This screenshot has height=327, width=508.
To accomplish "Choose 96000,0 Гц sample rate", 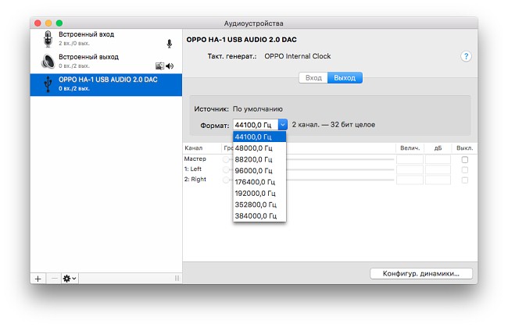I will [x=254, y=170].
